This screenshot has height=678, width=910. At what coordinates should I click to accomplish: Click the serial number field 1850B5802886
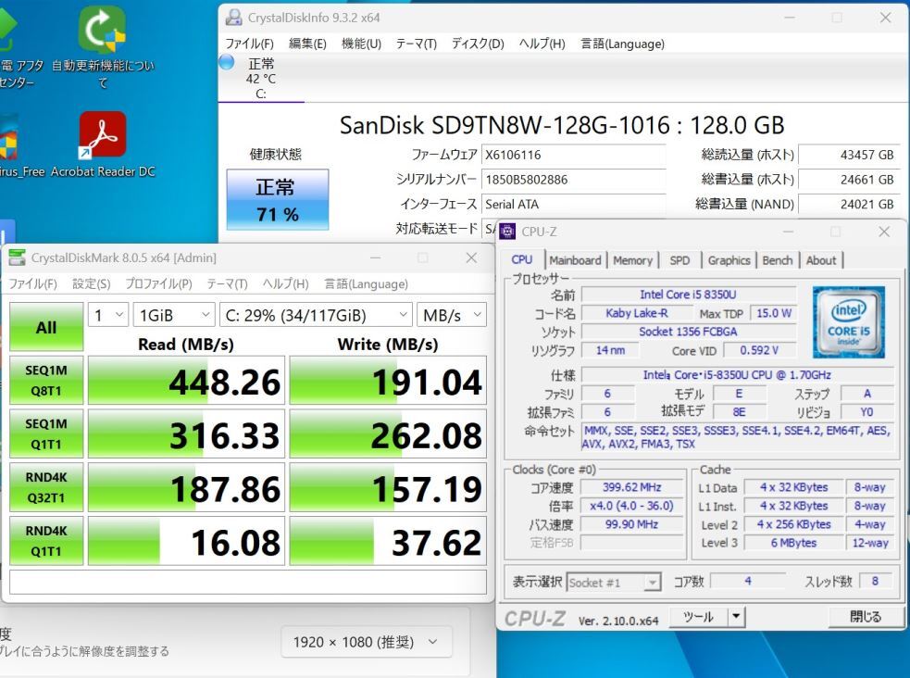(x=573, y=180)
